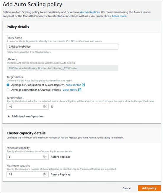The width and height of the screenshot is (163, 193).
Task: Decrease Target value with down spinner arrow
Action: click(45, 107)
